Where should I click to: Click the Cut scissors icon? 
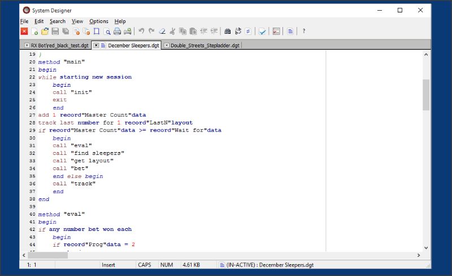173,32
